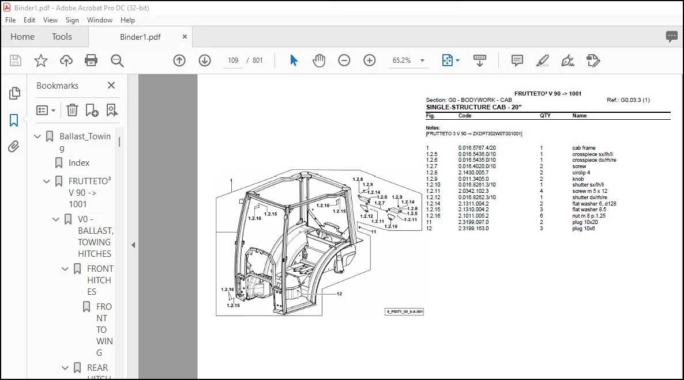Click the Save file icon

(x=15, y=60)
